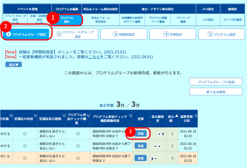247x168 pixels.
Task: Open 会場・日程情報設定 menu item
Action: [39, 20]
